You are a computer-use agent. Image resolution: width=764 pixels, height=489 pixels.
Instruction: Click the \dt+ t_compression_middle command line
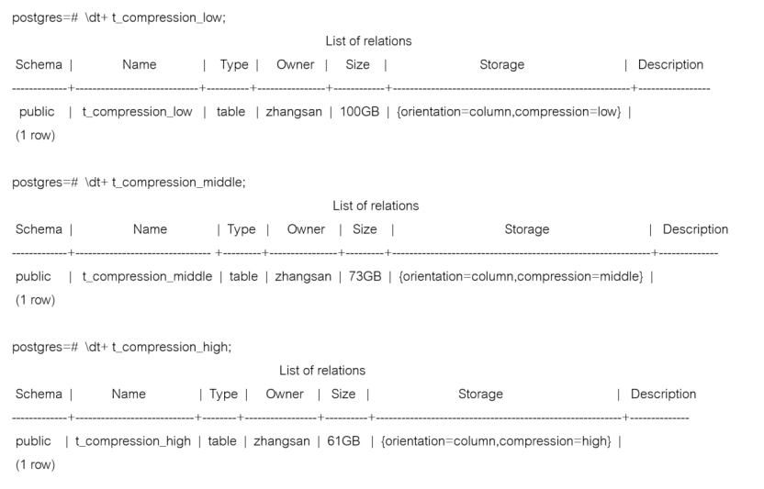[x=165, y=183]
